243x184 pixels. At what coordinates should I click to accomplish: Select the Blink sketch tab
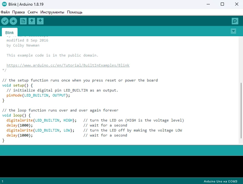click(10, 32)
